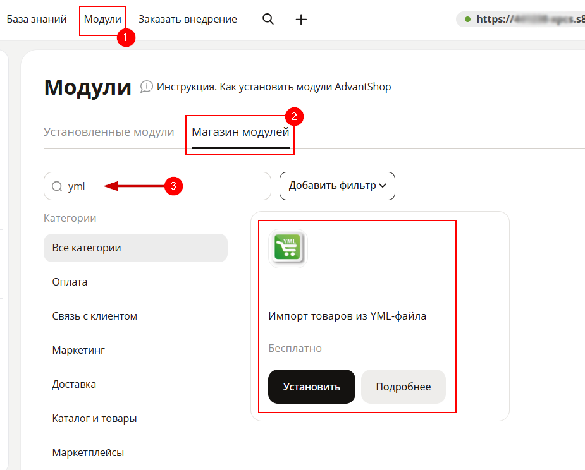Click the YML import module icon
Screen dimensions: 585x470
click(288, 248)
